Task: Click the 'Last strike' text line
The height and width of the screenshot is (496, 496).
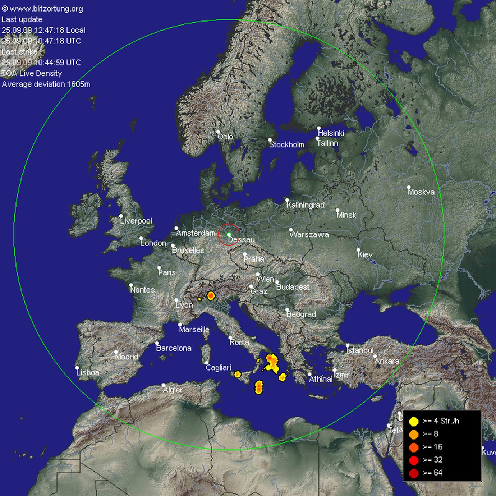Action: point(19,52)
